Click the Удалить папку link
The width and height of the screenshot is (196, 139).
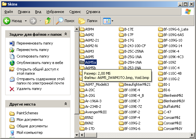pyautogui.click(x=29, y=89)
